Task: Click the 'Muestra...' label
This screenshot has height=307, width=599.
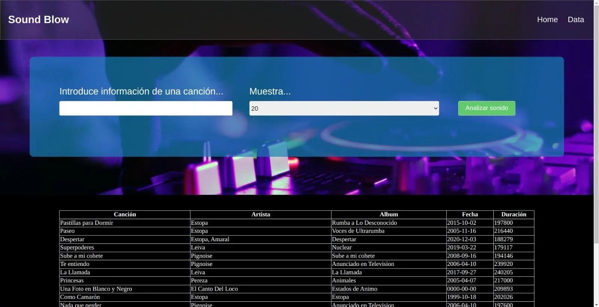Action: [x=270, y=91]
